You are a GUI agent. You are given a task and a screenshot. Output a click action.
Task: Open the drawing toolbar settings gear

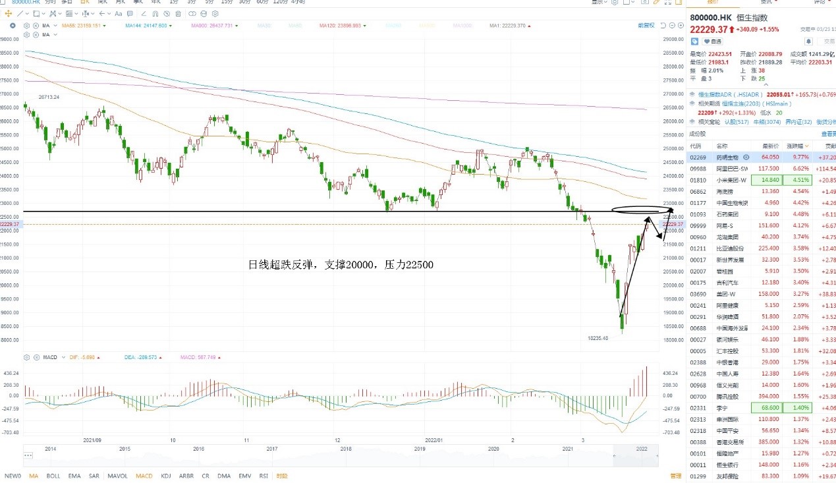tap(215, 14)
